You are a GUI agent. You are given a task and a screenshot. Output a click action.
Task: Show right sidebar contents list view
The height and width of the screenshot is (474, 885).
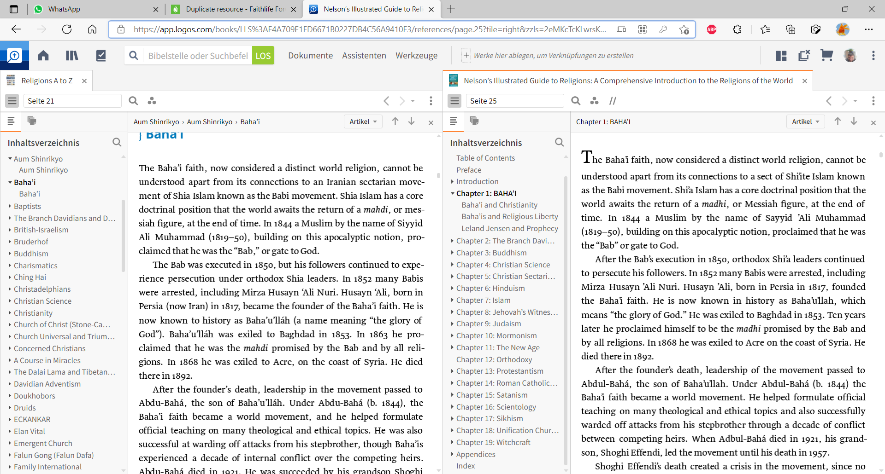click(x=454, y=121)
